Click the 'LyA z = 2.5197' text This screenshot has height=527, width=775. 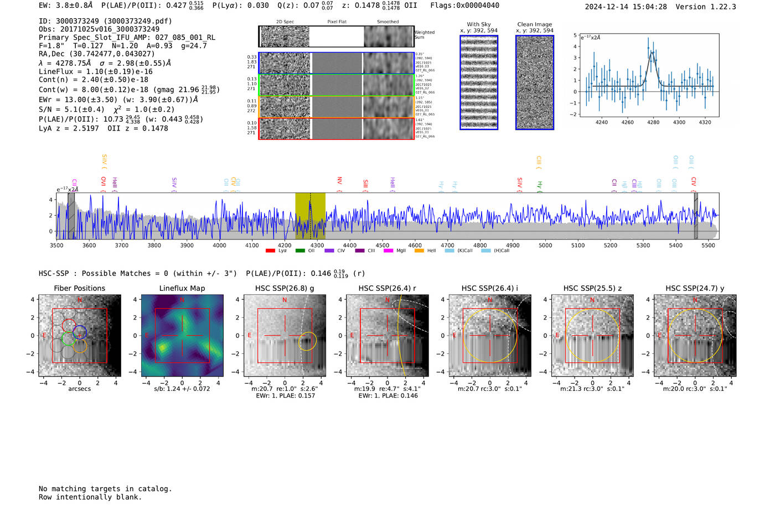point(69,128)
